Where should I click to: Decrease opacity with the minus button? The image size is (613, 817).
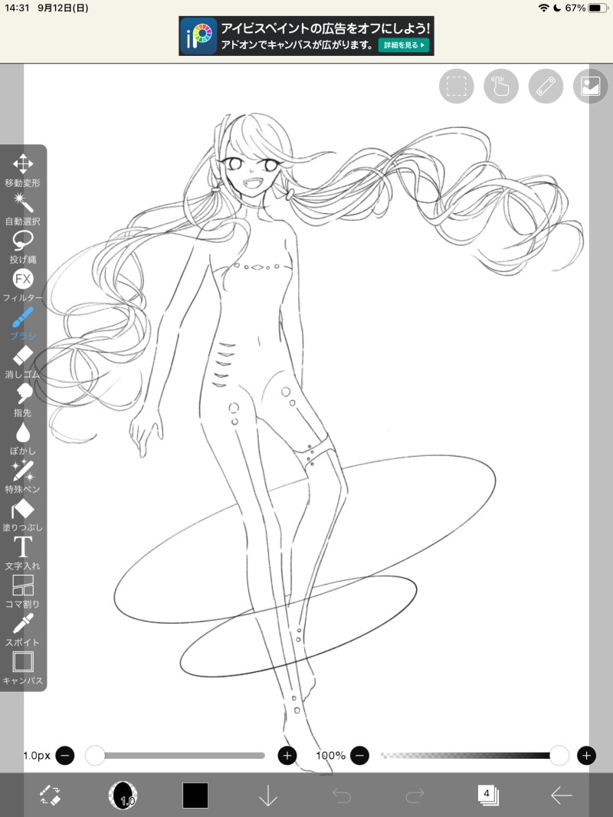(359, 755)
